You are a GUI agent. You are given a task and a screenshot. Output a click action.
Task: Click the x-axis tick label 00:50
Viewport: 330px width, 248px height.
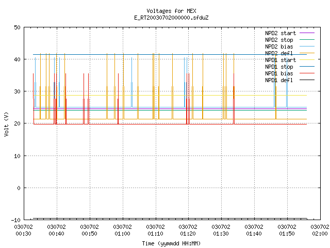point(89,234)
